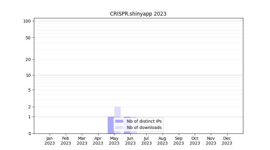Click the 'Nb of downloads' legend label
270x150 pixels.
[x=144, y=127]
